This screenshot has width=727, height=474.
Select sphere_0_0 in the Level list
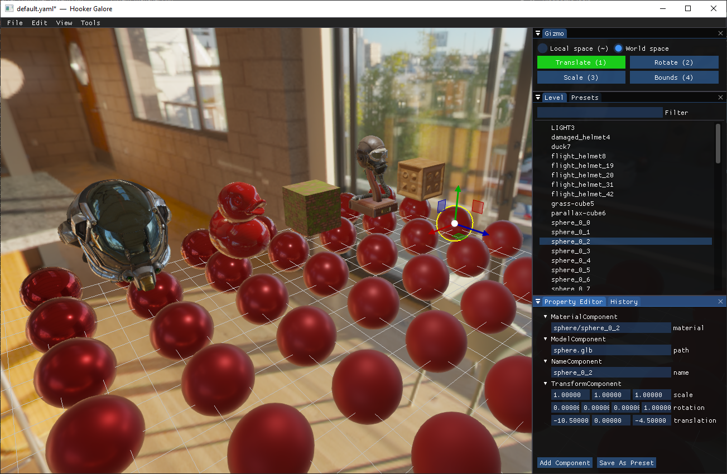click(625, 223)
